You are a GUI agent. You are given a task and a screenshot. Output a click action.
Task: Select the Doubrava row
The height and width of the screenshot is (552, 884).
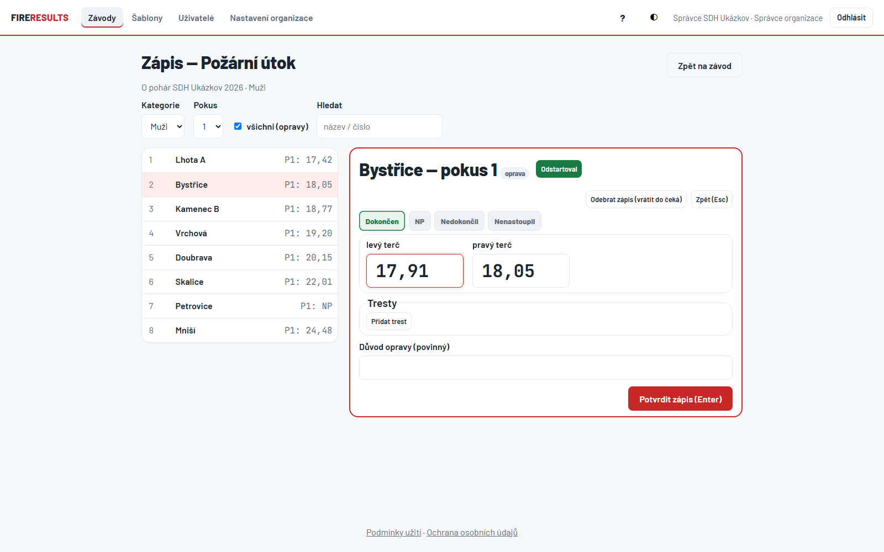point(240,257)
